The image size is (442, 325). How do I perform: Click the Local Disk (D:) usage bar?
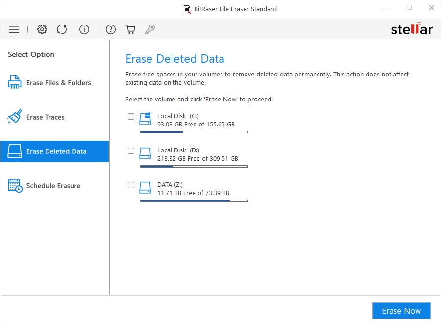194,167
